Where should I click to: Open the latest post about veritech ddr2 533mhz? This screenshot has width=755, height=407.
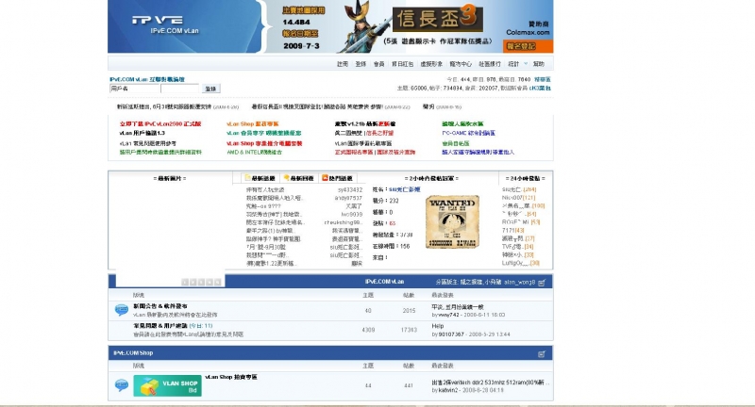pos(491,383)
